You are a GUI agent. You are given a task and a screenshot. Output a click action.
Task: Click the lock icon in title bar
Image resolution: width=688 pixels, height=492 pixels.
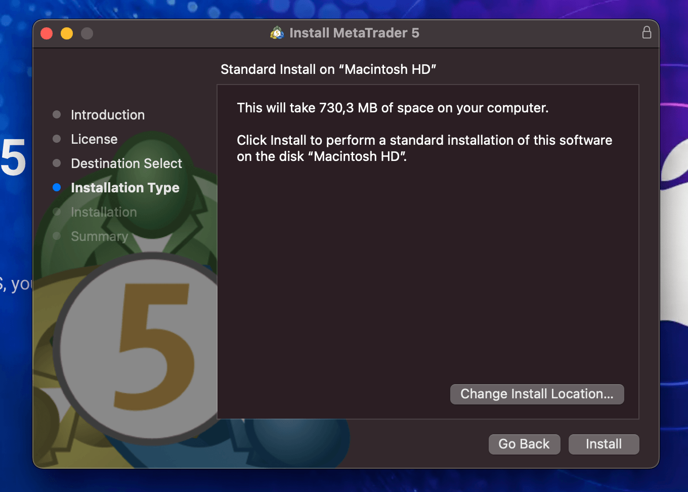647,33
